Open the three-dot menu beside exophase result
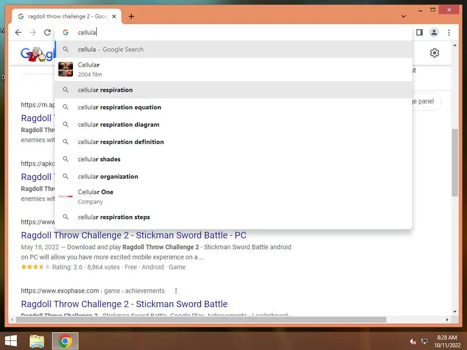The image size is (467, 350). point(176,291)
